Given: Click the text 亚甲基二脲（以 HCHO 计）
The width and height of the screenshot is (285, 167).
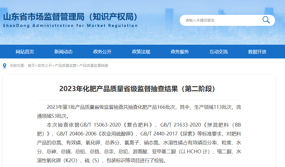Looking at the screenshot, I should 181,151.
